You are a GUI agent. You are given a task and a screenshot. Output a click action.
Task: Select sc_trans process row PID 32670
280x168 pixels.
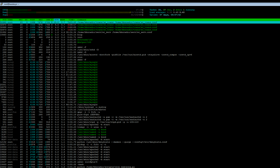coord(140,25)
